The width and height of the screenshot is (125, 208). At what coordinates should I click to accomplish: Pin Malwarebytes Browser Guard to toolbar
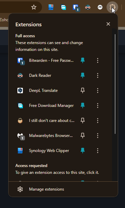point(83,136)
